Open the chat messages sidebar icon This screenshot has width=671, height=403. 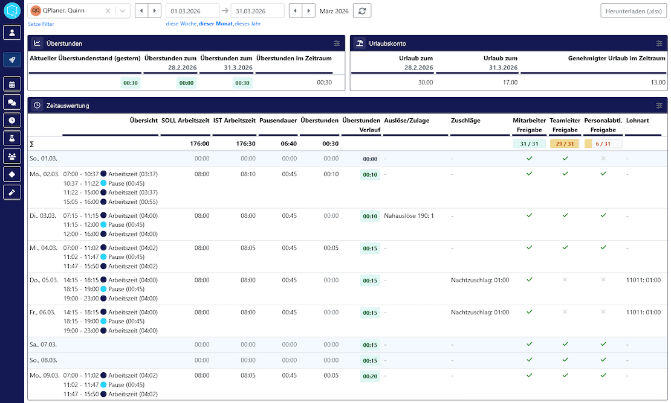click(x=12, y=103)
